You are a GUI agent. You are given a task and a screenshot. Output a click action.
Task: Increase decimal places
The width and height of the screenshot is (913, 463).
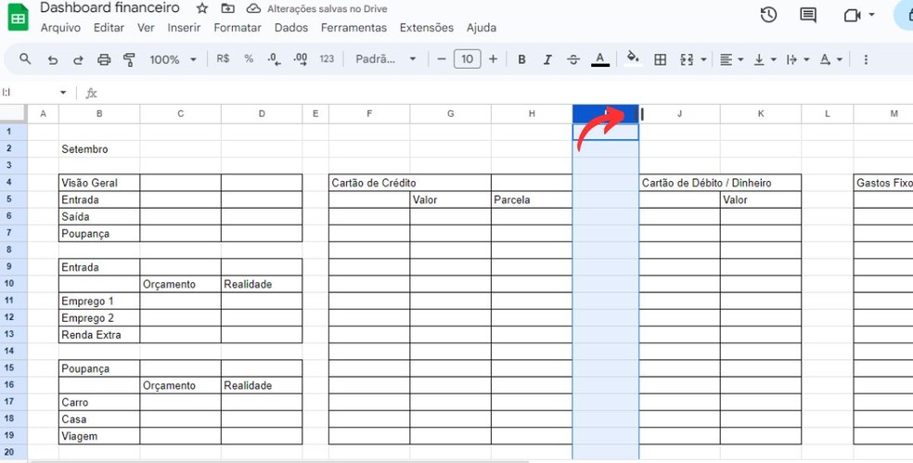pos(301,58)
